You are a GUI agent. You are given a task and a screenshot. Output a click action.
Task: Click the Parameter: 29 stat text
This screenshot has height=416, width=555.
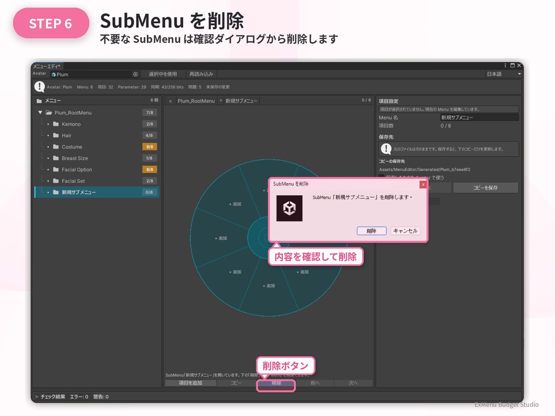[132, 87]
